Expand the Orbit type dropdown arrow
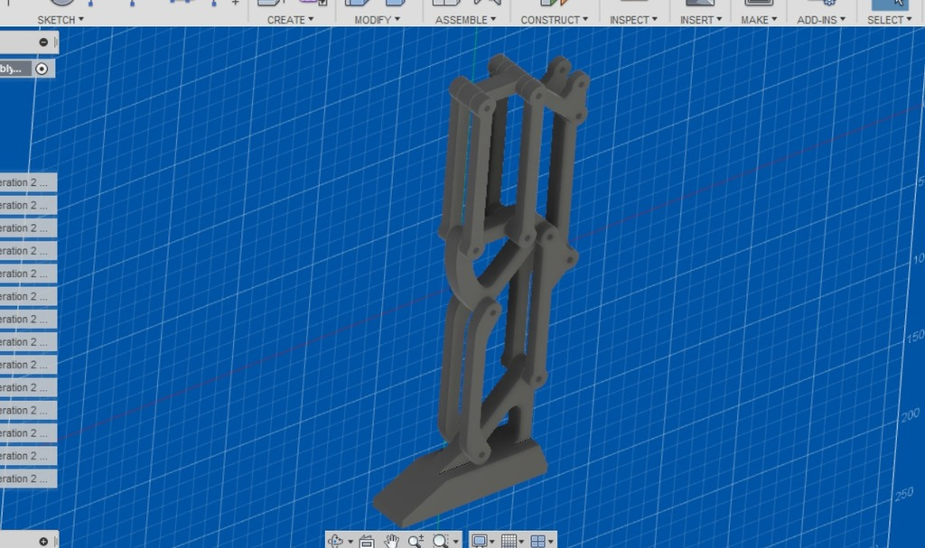 (350, 542)
